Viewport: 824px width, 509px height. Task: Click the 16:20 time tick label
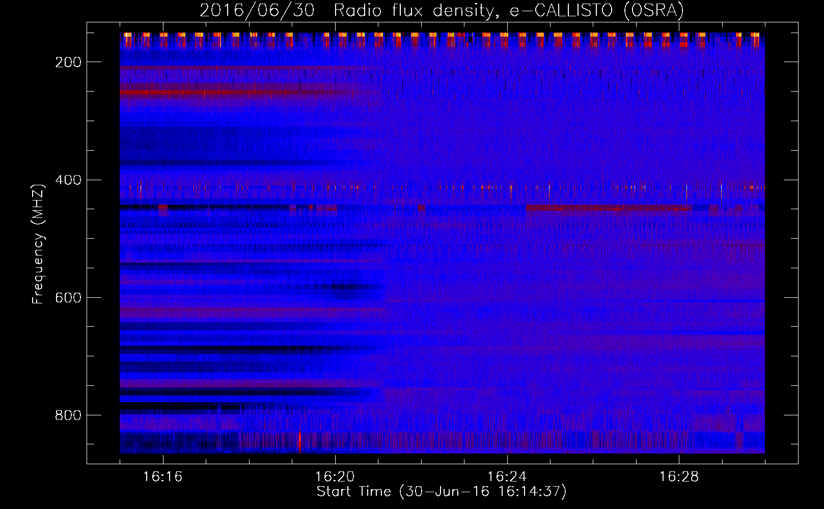pyautogui.click(x=335, y=476)
